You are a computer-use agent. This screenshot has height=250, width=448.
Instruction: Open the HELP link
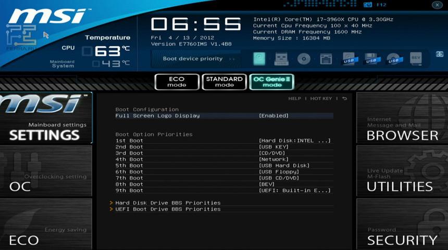[294, 98]
